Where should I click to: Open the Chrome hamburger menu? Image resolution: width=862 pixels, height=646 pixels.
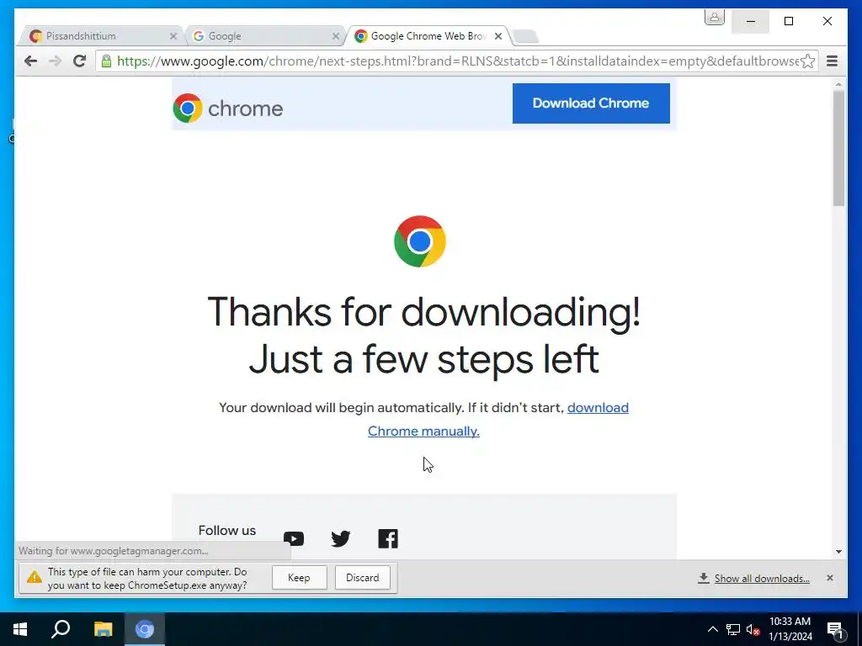click(832, 61)
